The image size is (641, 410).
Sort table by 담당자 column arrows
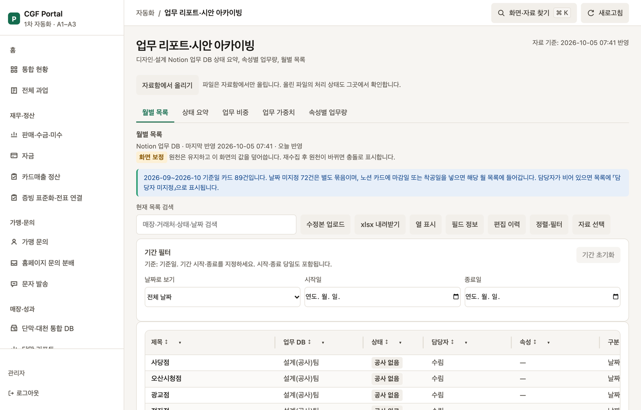[452, 342]
